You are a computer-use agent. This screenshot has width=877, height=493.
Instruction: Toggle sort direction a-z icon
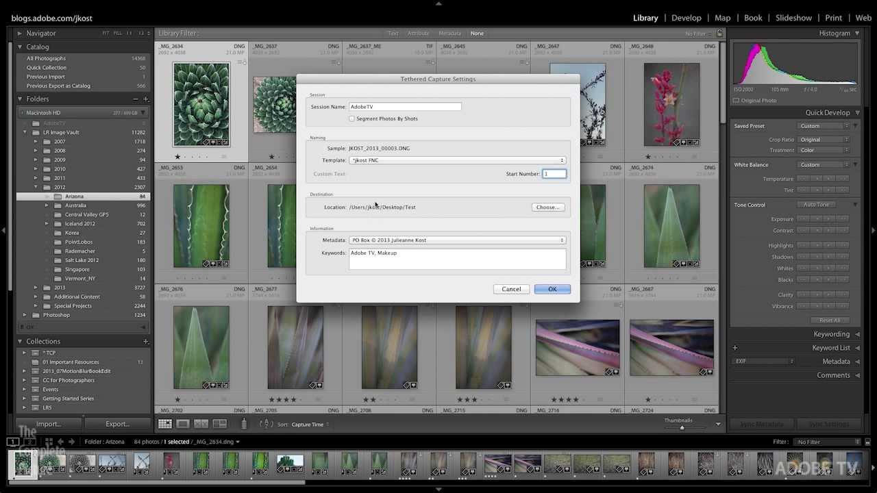coord(267,424)
